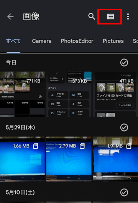Click the 5月29日(木) date header
The width and height of the screenshot is (138, 203).
(20, 127)
